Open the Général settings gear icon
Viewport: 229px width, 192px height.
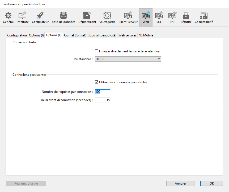point(8,16)
